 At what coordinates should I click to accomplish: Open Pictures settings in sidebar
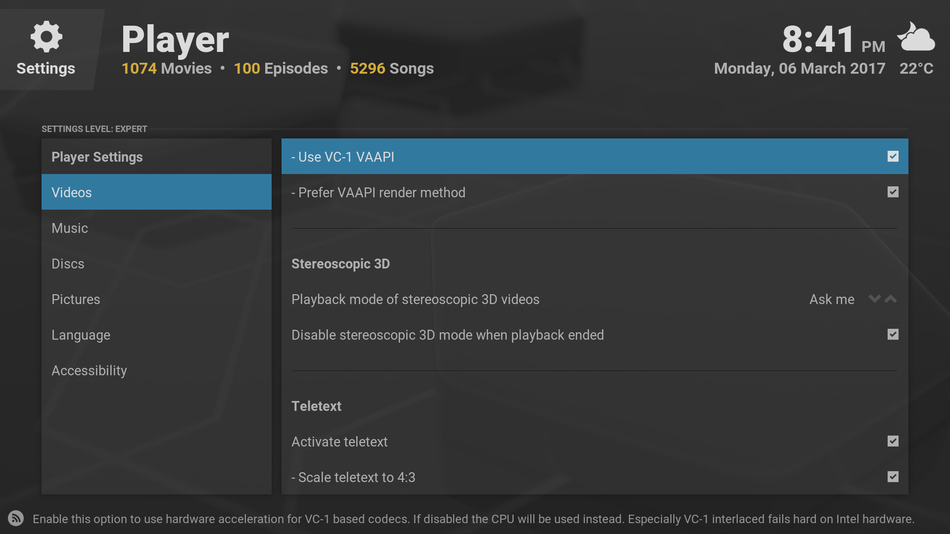(x=76, y=299)
